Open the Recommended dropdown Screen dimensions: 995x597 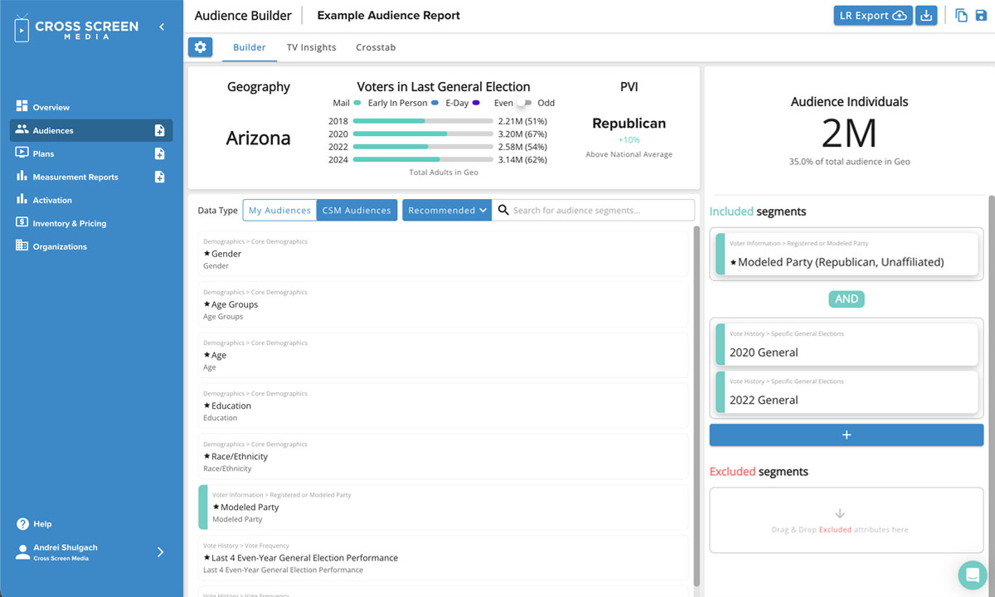[x=447, y=210]
